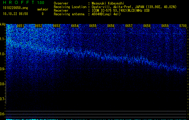Click observer name Masayuki Kobayashi
The image size is (189, 120).
click(108, 3)
